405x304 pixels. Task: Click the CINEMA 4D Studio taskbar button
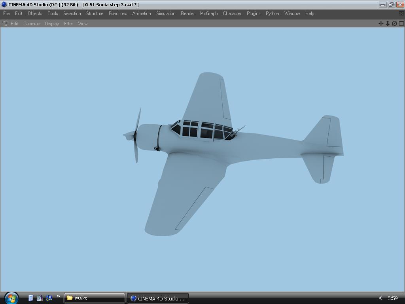click(x=157, y=298)
